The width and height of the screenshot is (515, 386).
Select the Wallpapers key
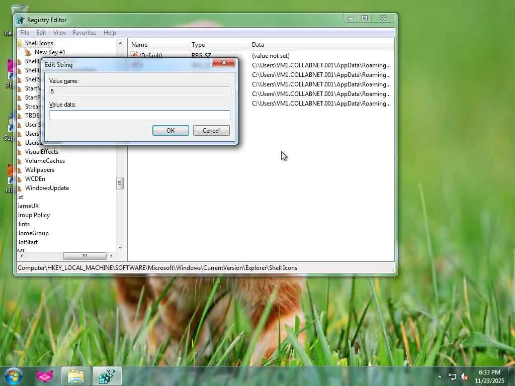pyautogui.click(x=40, y=170)
